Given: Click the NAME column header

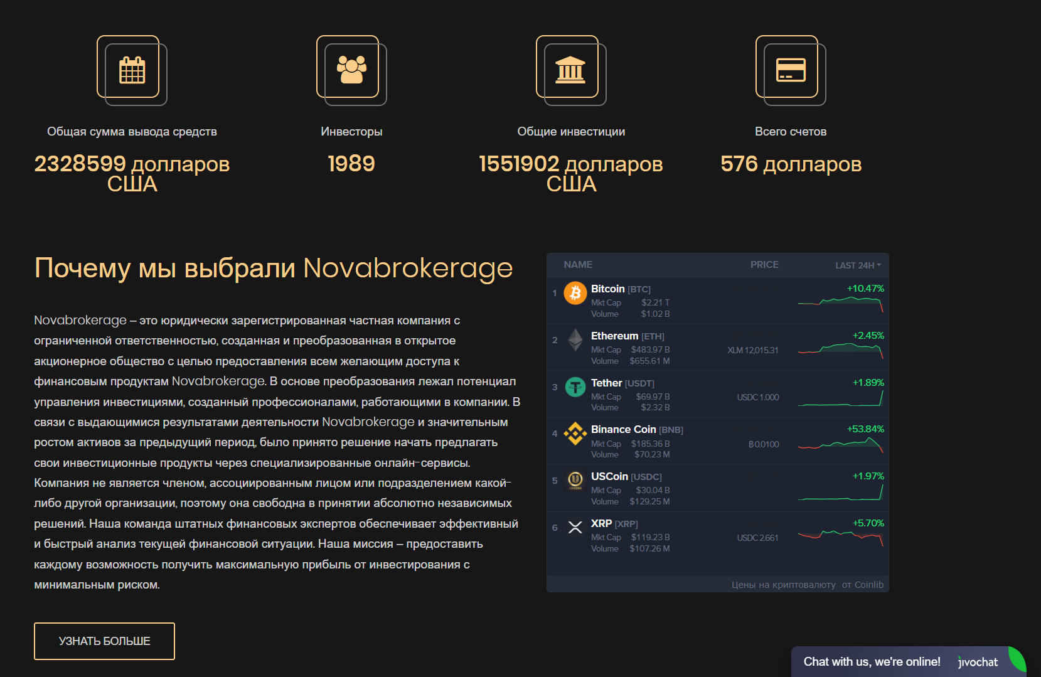Looking at the screenshot, I should (x=577, y=265).
